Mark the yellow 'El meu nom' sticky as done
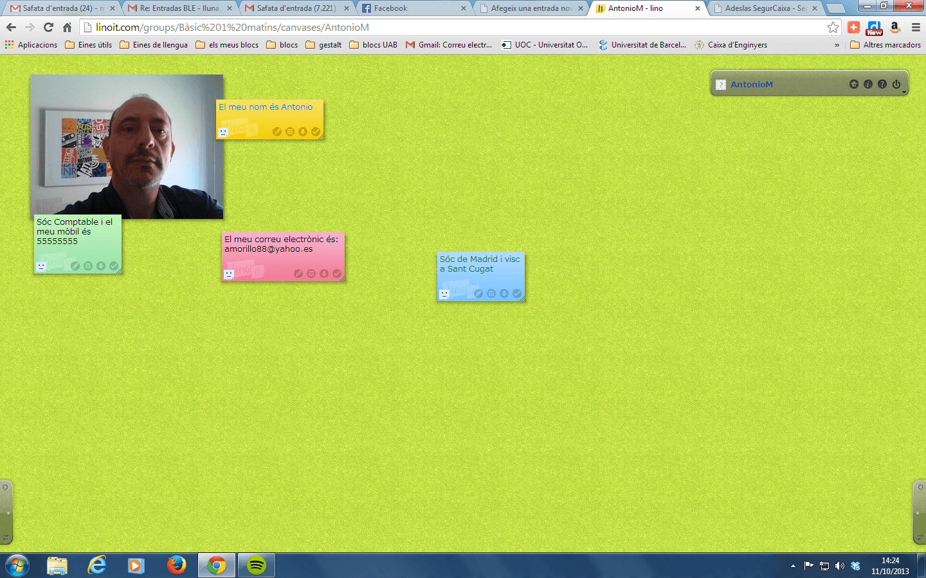This screenshot has height=578, width=926. coord(316,132)
